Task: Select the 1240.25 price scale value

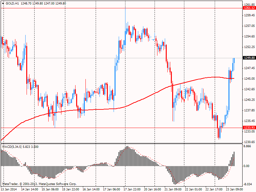Action: coord(249,100)
